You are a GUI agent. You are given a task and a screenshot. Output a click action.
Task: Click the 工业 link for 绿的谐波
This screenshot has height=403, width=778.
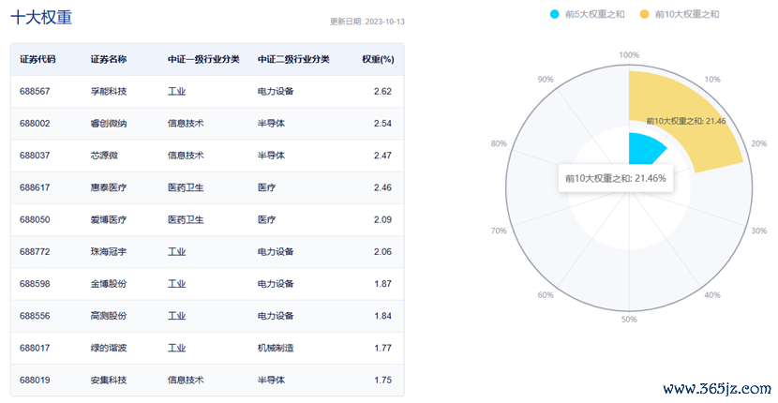click(176, 349)
